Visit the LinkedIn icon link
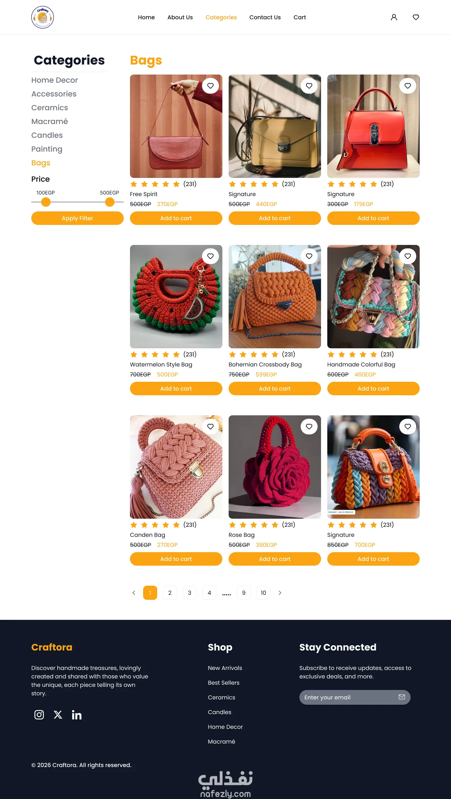451x799 pixels. (77, 715)
